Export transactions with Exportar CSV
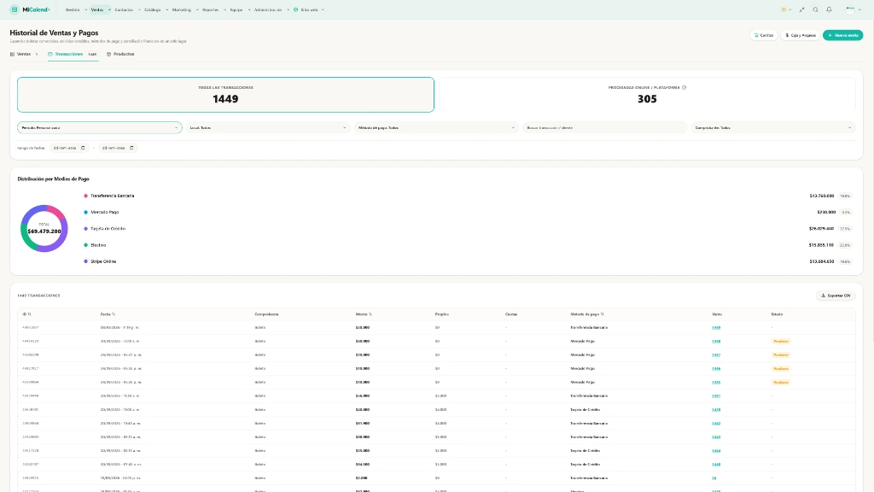Screen dimensions: 874x492 point(836,296)
